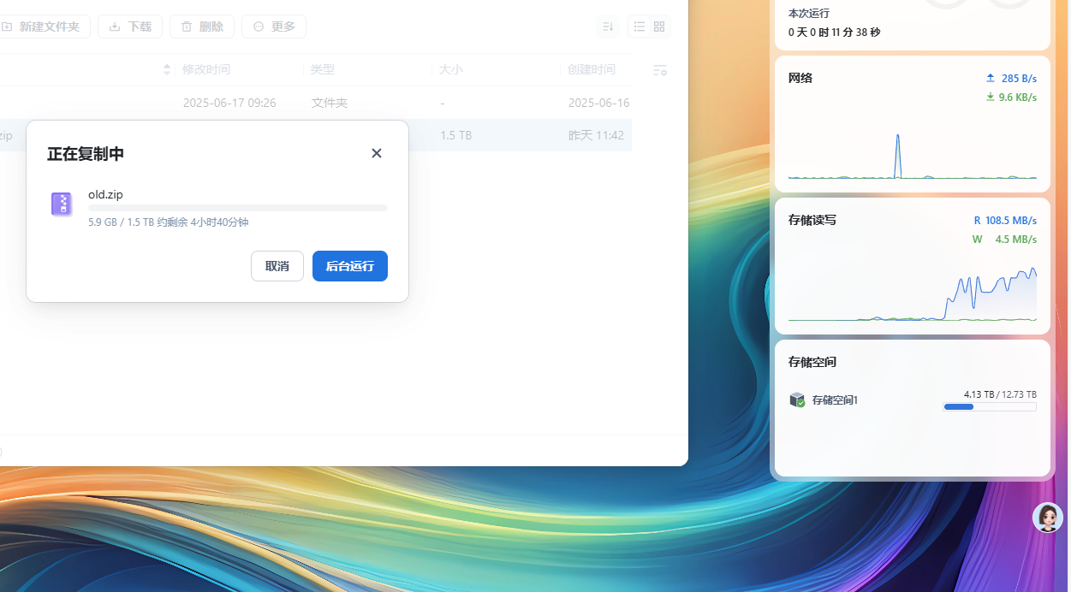The height and width of the screenshot is (592, 1071).
Task: Open the 更多 menu
Action: tap(274, 27)
